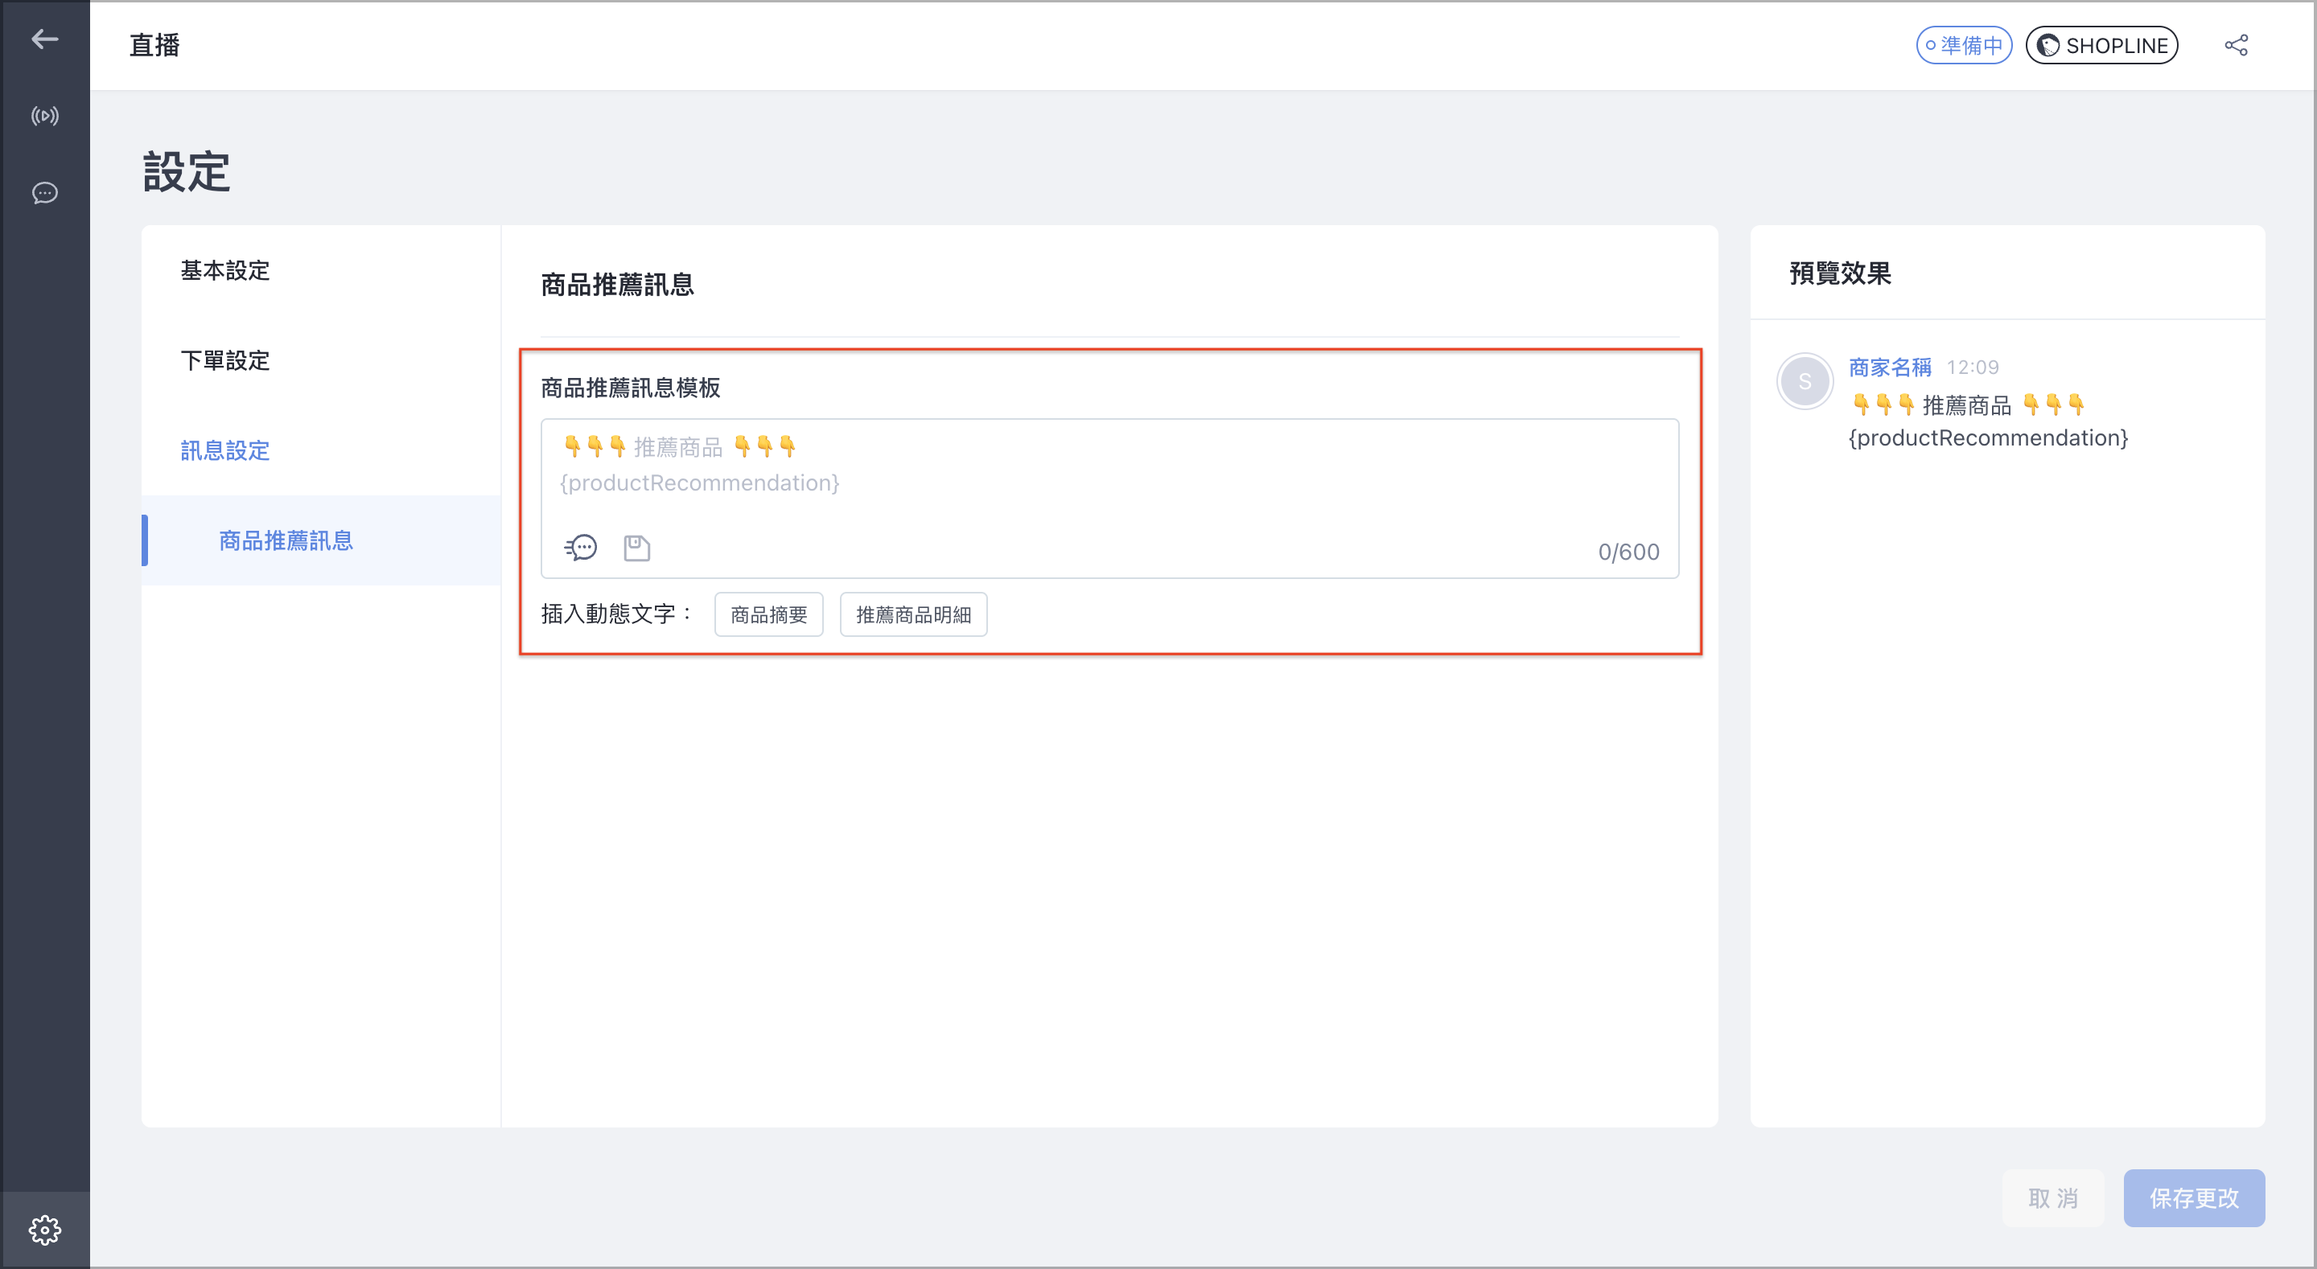Click the 取消 button
This screenshot has height=1269, width=2317.
click(2052, 1197)
